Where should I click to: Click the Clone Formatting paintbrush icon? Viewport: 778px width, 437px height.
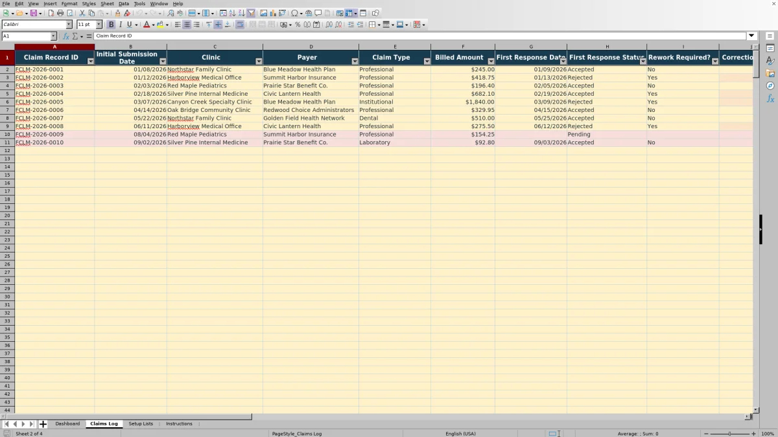click(x=117, y=13)
